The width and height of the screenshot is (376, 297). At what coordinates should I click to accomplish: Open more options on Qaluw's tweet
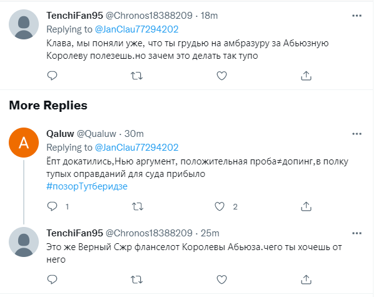coord(357,133)
